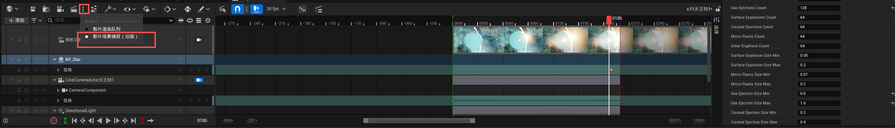Screen dimensions: 895x128
Task: Click the create camera icon
Action: point(60,9)
